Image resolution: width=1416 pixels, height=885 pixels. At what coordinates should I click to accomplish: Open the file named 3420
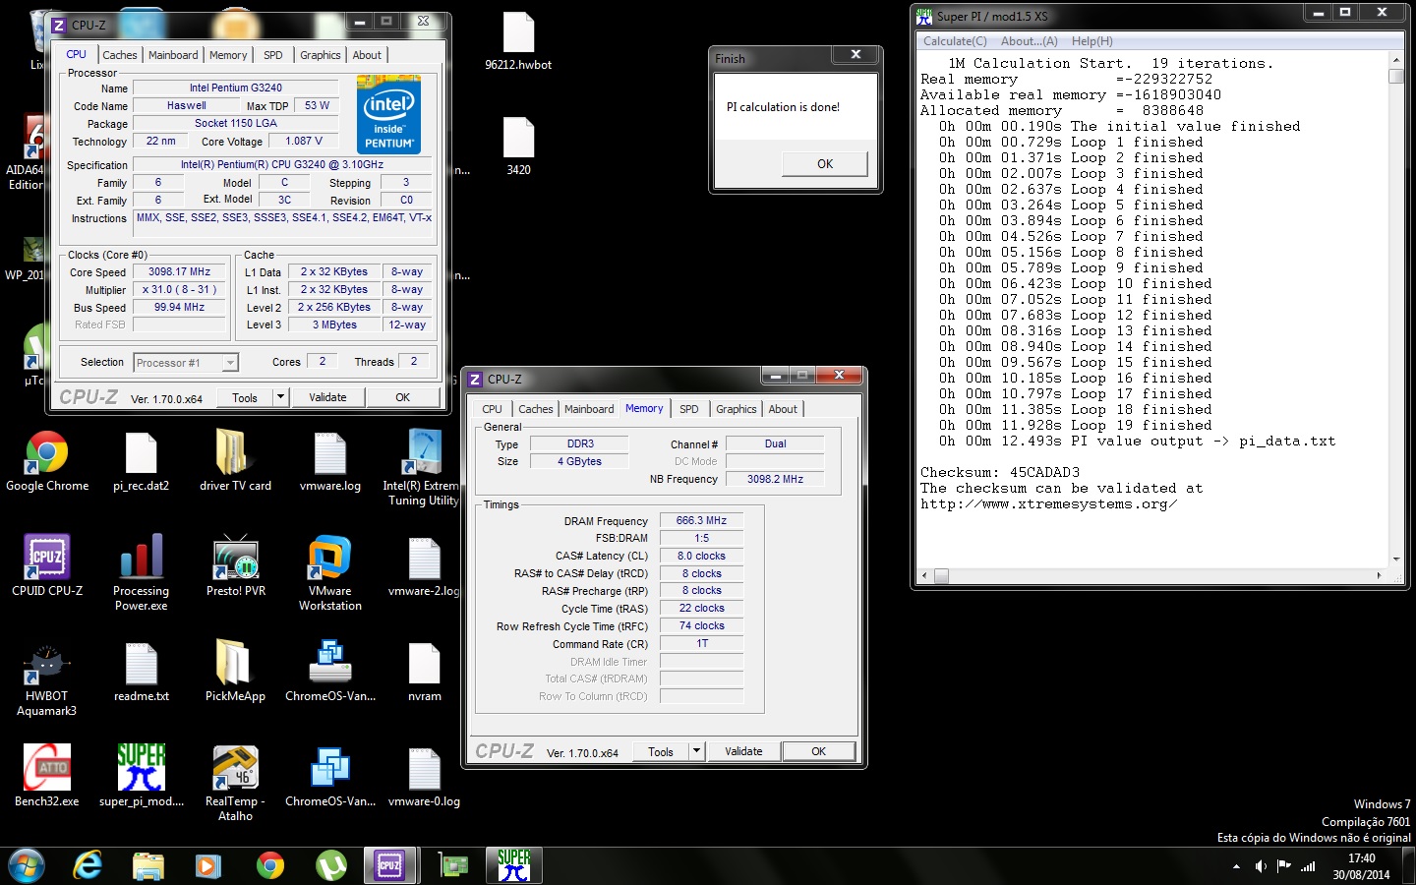[x=518, y=146]
